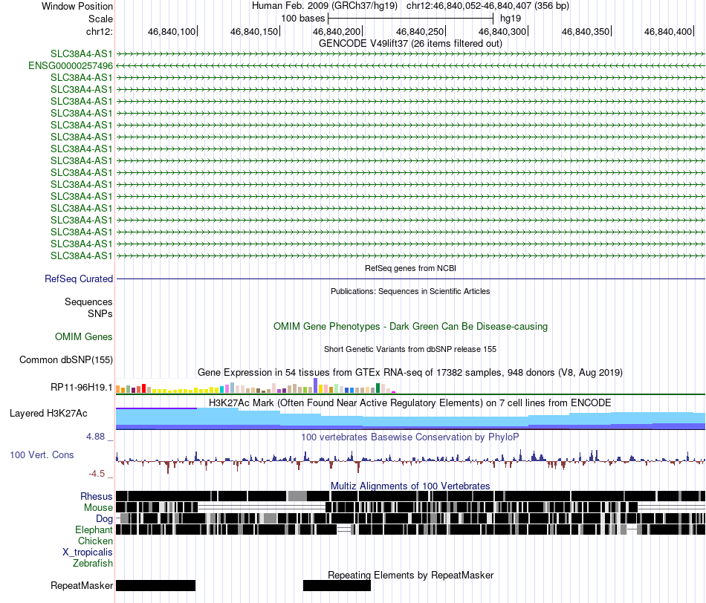Click the chr12: ruler label
706x603 pixels.
[100, 31]
